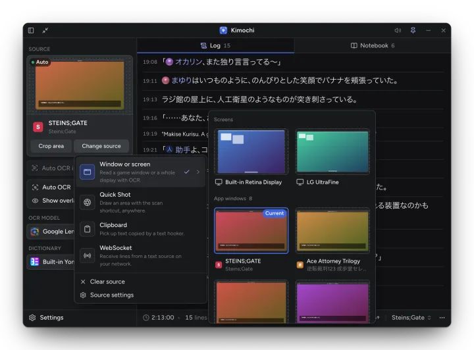Click the collapse compact-view arrows icon

click(x=45, y=30)
